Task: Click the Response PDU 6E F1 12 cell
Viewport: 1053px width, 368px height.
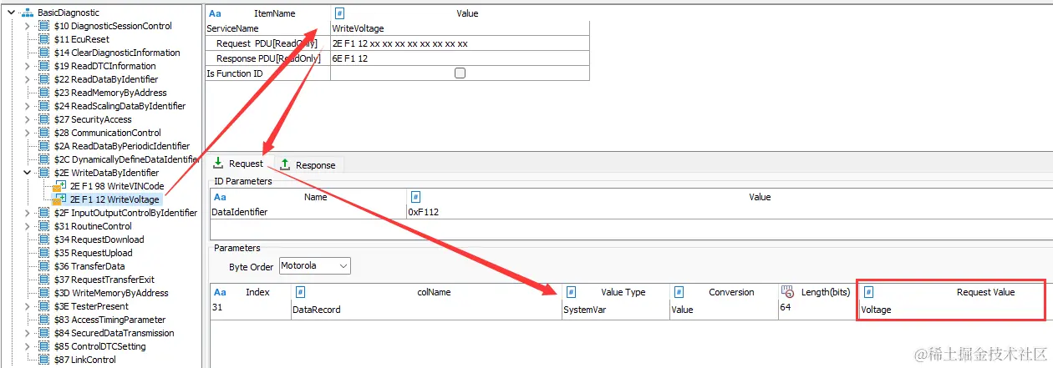Action: (460, 58)
